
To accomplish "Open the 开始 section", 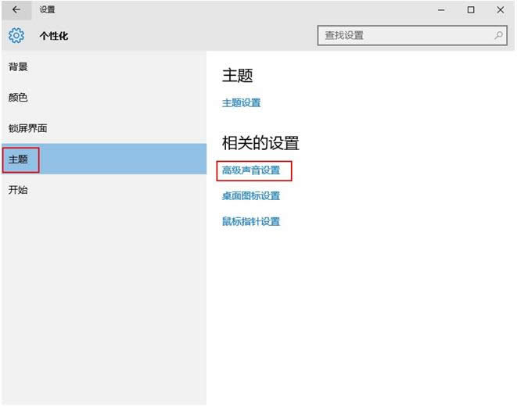I will click(x=104, y=189).
